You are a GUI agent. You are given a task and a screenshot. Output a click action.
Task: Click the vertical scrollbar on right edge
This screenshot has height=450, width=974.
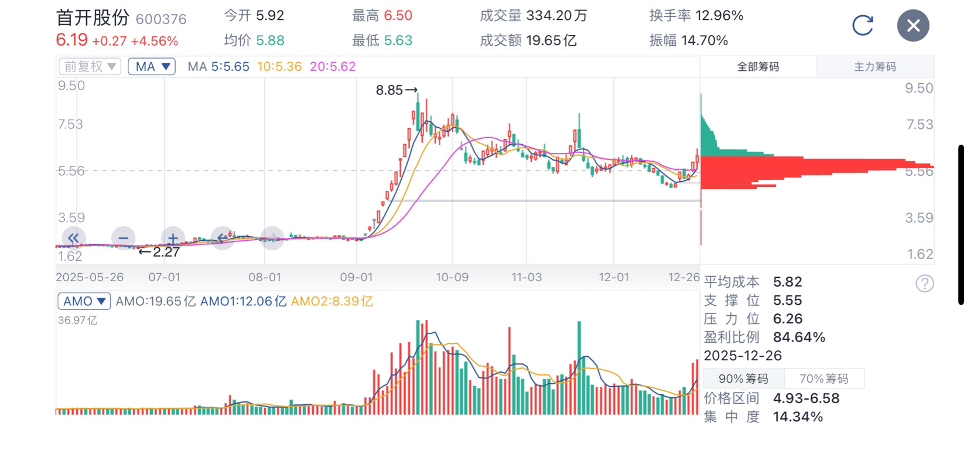point(961,224)
